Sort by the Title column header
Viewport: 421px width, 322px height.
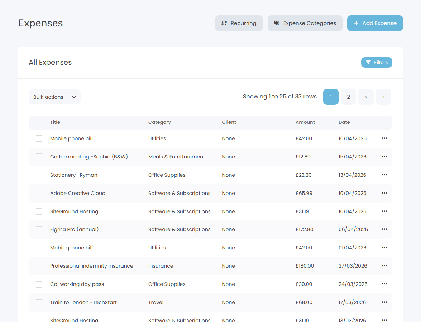click(x=55, y=122)
